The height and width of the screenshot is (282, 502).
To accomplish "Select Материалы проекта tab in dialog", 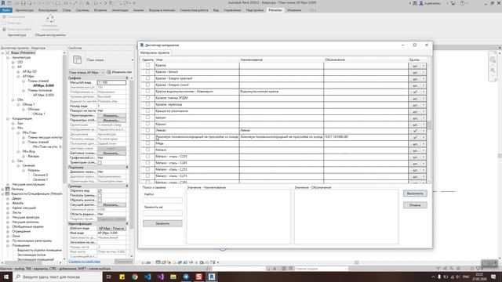I will (155, 52).
